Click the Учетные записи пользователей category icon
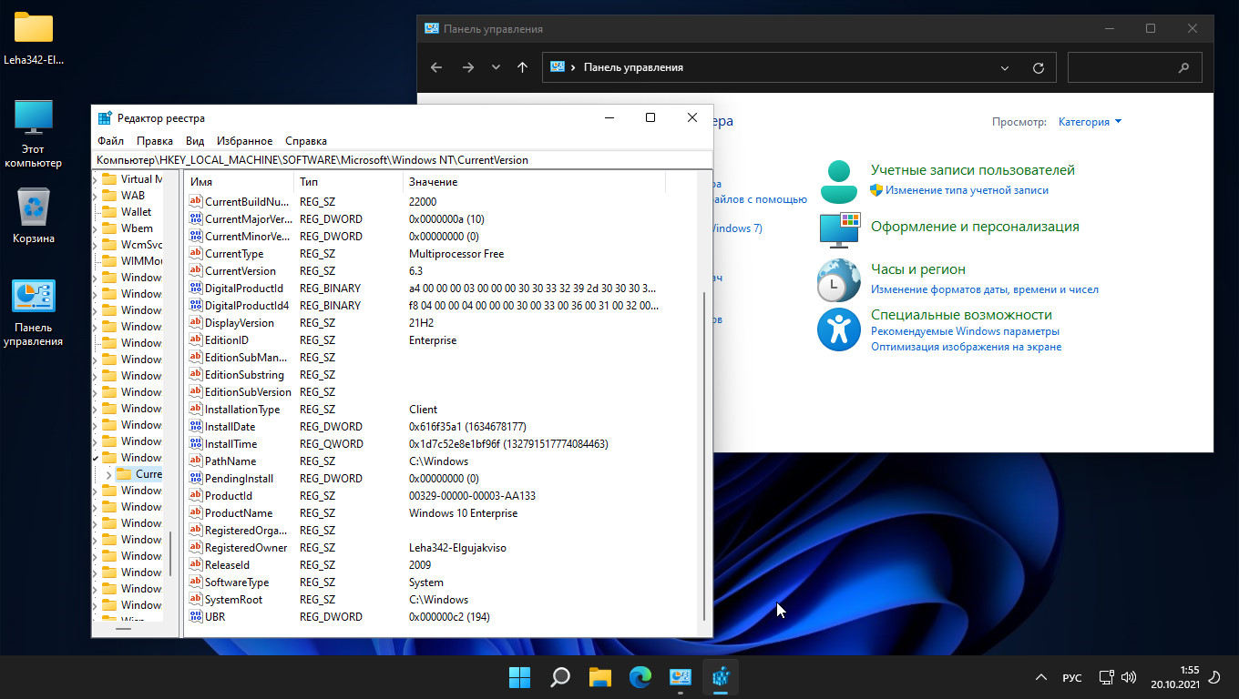 point(838,181)
